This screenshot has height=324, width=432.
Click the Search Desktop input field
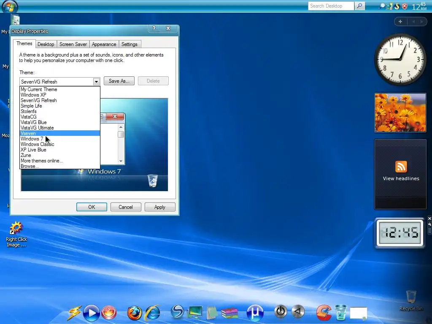331,6
